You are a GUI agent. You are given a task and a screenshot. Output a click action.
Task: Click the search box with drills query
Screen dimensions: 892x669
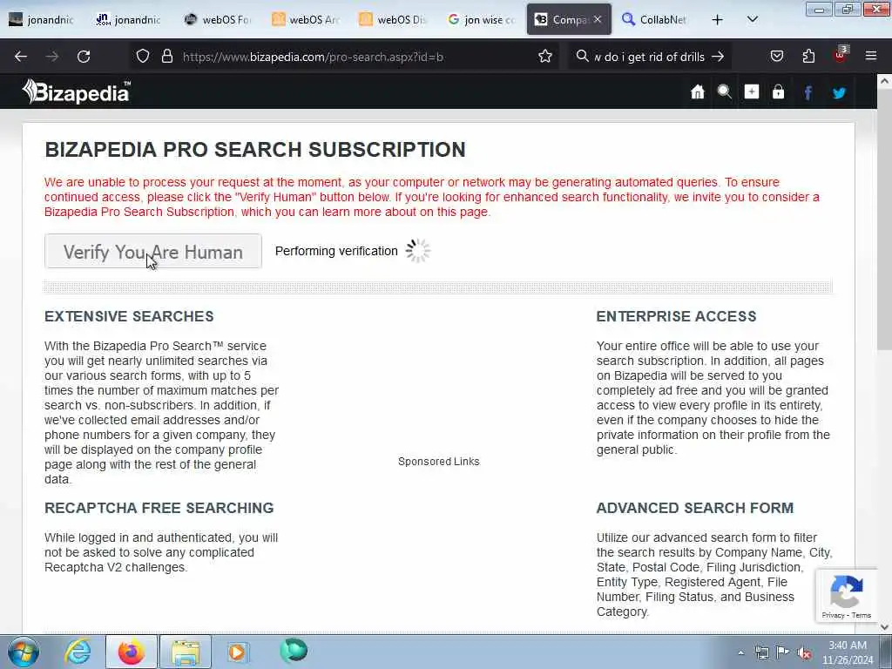coord(650,57)
